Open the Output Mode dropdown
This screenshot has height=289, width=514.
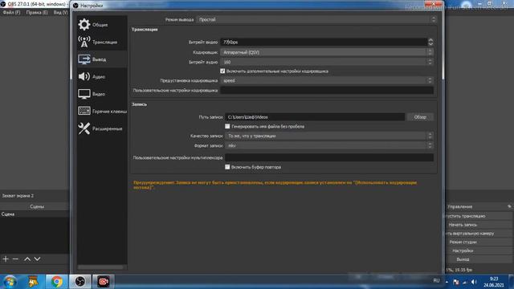tap(317, 19)
